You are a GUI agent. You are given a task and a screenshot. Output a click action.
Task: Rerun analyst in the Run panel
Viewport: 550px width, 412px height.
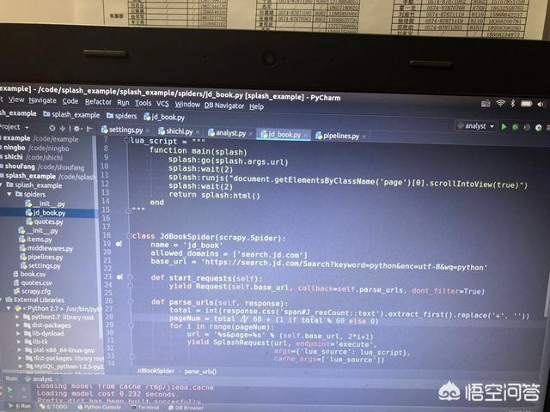pyautogui.click(x=9, y=389)
